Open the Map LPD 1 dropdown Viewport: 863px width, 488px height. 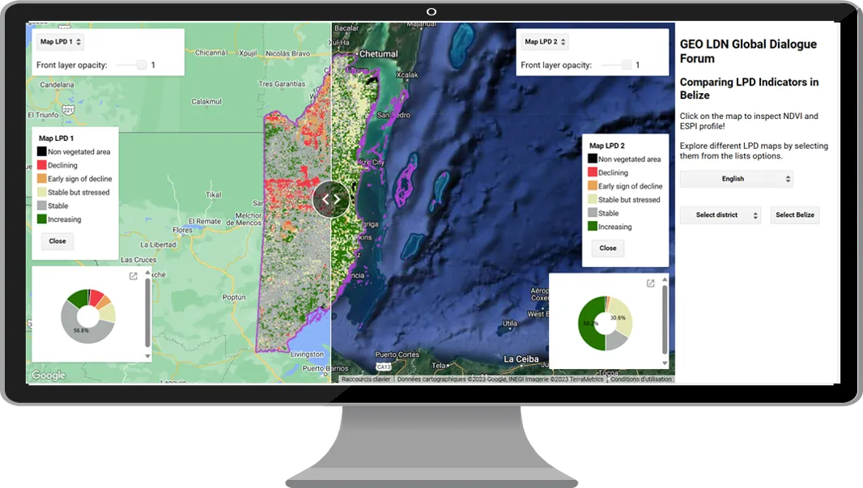point(60,42)
